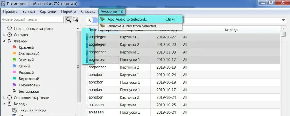Sort table by the Колода column header
This screenshot has width=290, height=116.
[x=231, y=30]
